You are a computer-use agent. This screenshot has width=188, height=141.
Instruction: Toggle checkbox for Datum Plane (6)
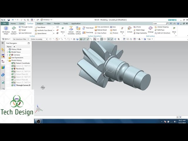(12, 80)
